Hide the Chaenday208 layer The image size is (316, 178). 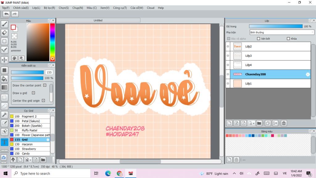tap(228, 74)
